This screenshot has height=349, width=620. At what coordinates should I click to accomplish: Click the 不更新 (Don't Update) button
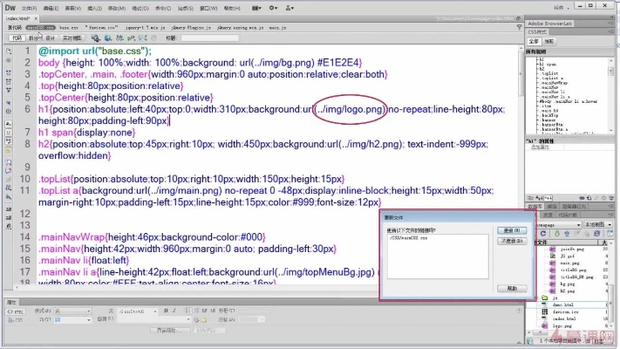[514, 242]
